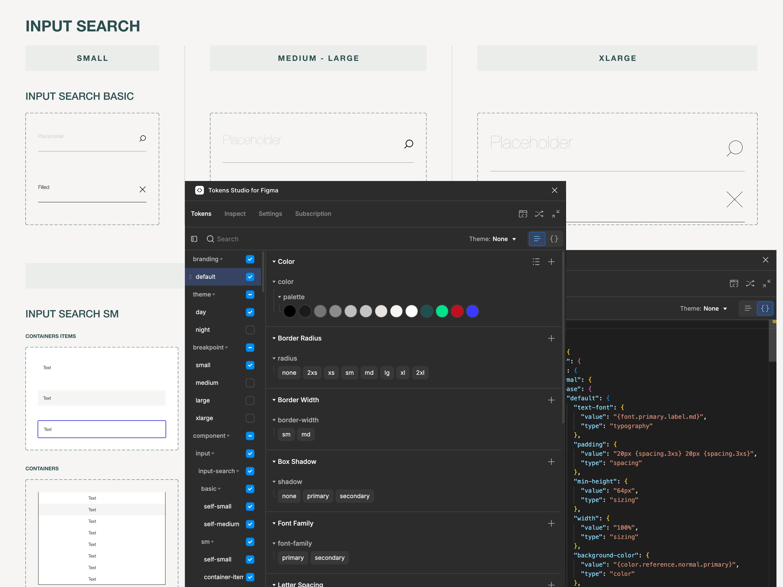
Task: Enable the night theme checkbox
Action: tap(250, 330)
